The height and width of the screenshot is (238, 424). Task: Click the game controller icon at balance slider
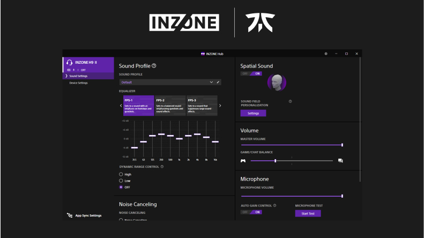243,161
